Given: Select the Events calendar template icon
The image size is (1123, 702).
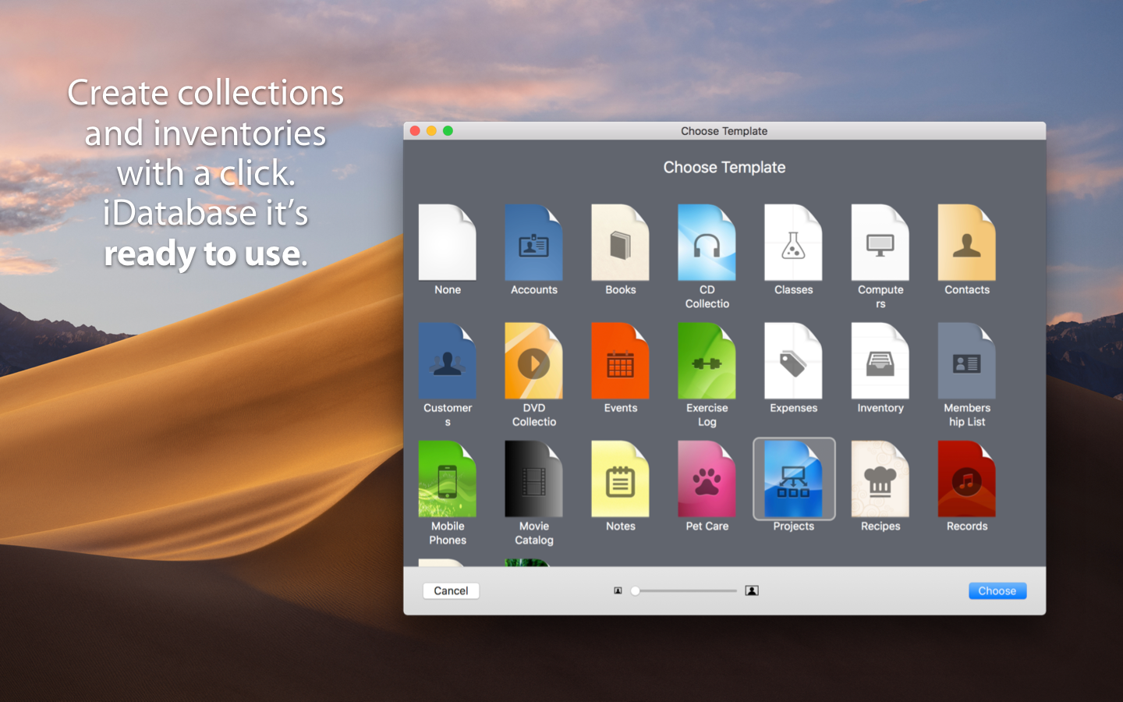Looking at the screenshot, I should point(620,361).
